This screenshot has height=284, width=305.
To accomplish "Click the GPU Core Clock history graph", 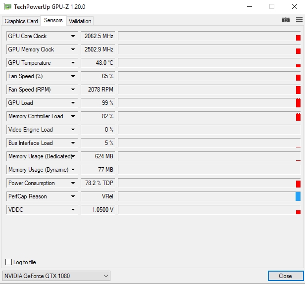I will pos(209,36).
